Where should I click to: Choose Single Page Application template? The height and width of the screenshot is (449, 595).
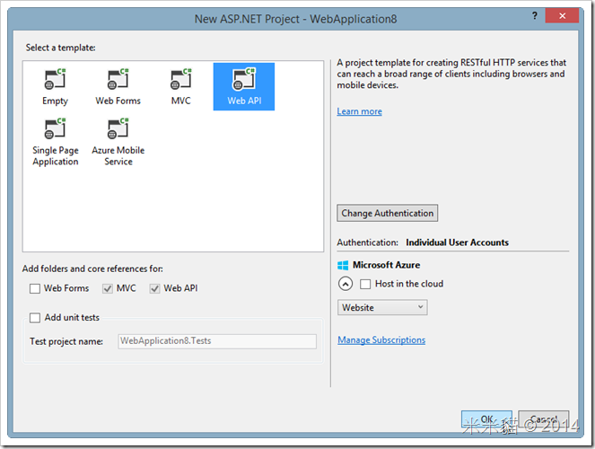tap(56, 142)
